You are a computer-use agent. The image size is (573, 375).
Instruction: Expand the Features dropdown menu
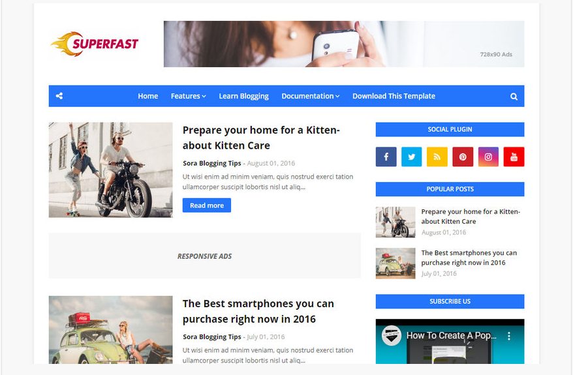coord(188,96)
